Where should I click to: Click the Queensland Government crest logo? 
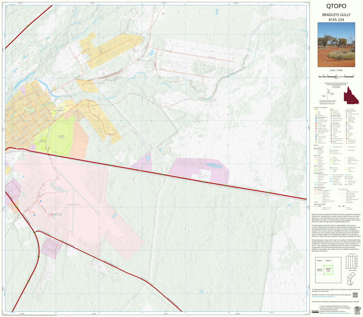(357, 310)
